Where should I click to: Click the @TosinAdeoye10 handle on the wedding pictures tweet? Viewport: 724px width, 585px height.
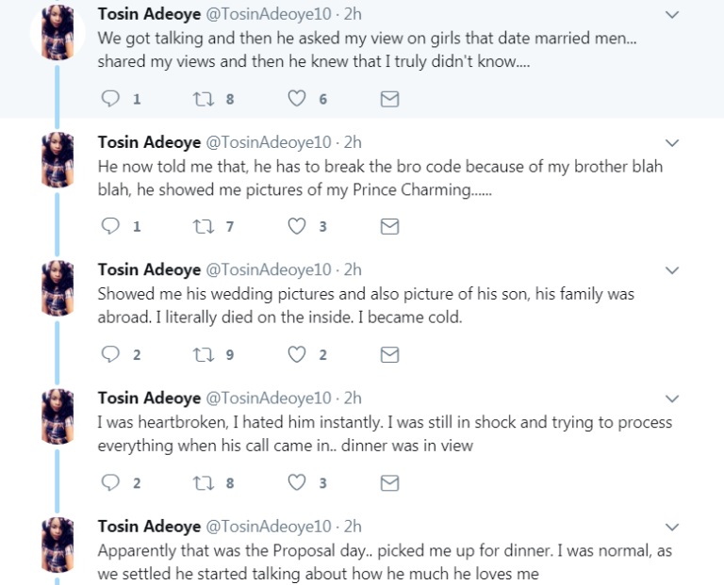coord(269,270)
